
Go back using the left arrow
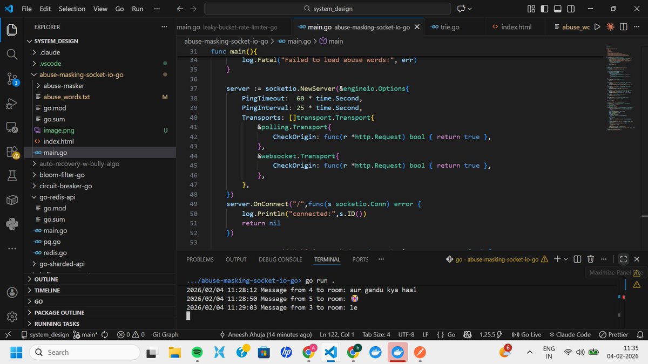[x=181, y=9]
